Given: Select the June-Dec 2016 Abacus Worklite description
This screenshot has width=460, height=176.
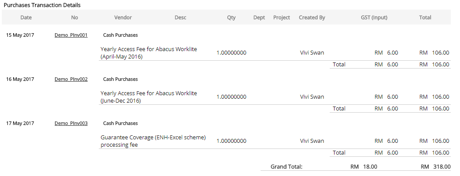Looking at the screenshot, I should (x=149, y=97).
